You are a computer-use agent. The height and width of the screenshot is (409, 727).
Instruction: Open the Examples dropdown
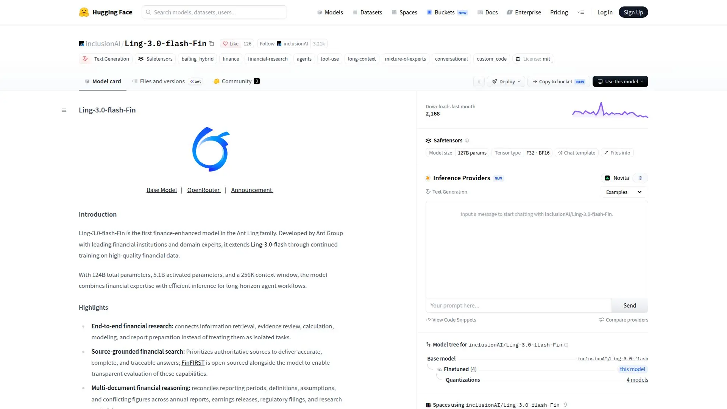[624, 192]
